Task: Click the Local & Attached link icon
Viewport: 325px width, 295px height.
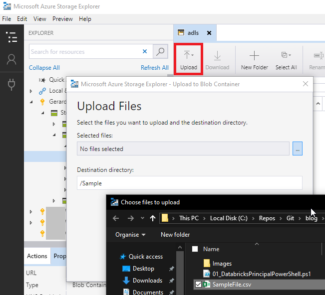Action: pyautogui.click(x=42, y=91)
